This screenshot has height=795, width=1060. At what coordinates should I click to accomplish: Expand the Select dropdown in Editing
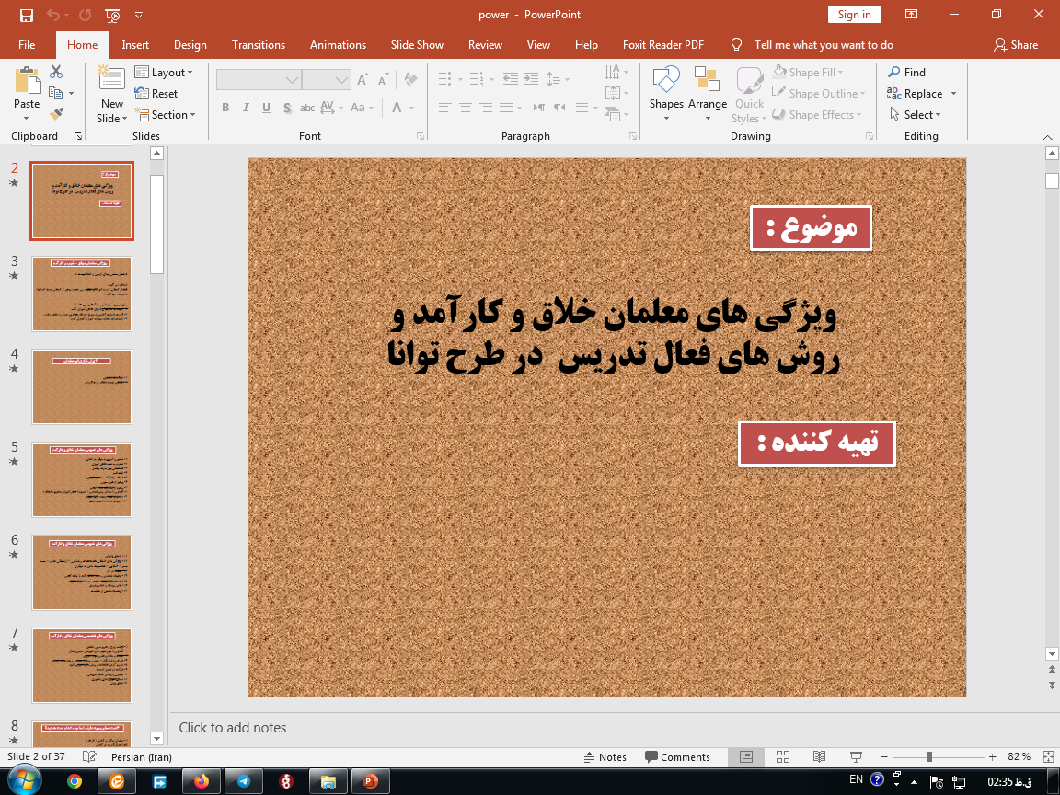916,115
